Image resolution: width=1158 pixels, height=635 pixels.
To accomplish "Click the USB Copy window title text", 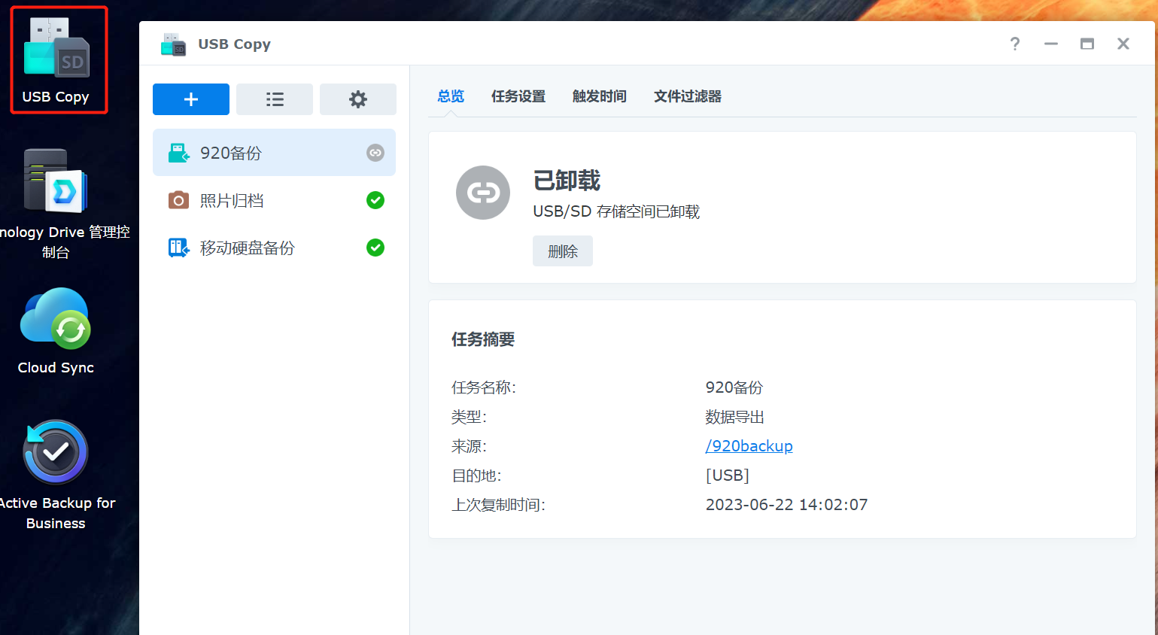I will pos(234,44).
